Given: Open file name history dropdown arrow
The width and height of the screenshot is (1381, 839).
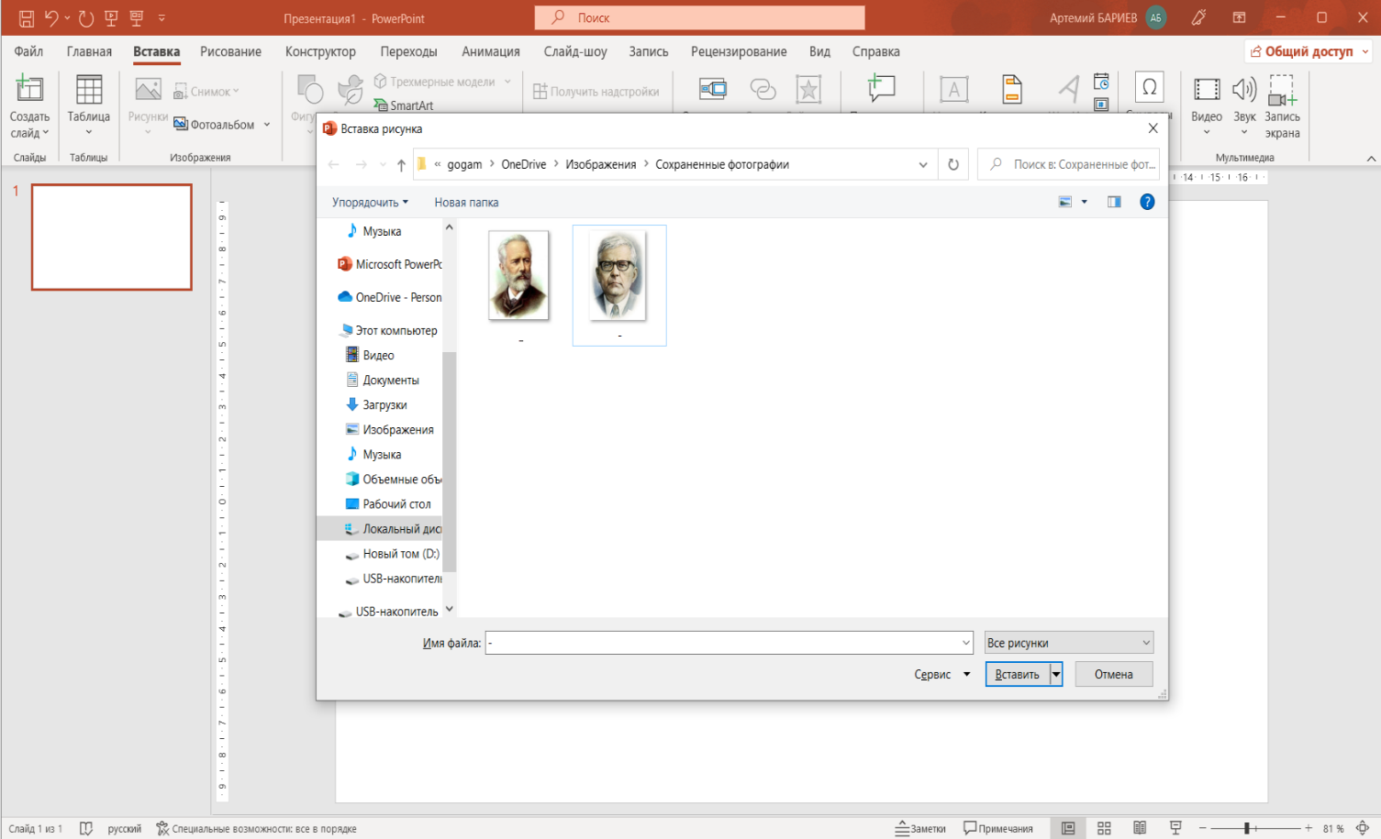Looking at the screenshot, I should pyautogui.click(x=965, y=643).
